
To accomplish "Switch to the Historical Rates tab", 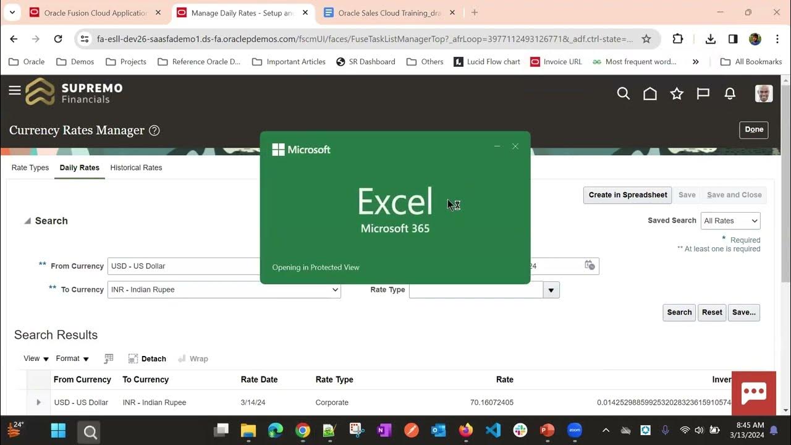I will [x=136, y=167].
